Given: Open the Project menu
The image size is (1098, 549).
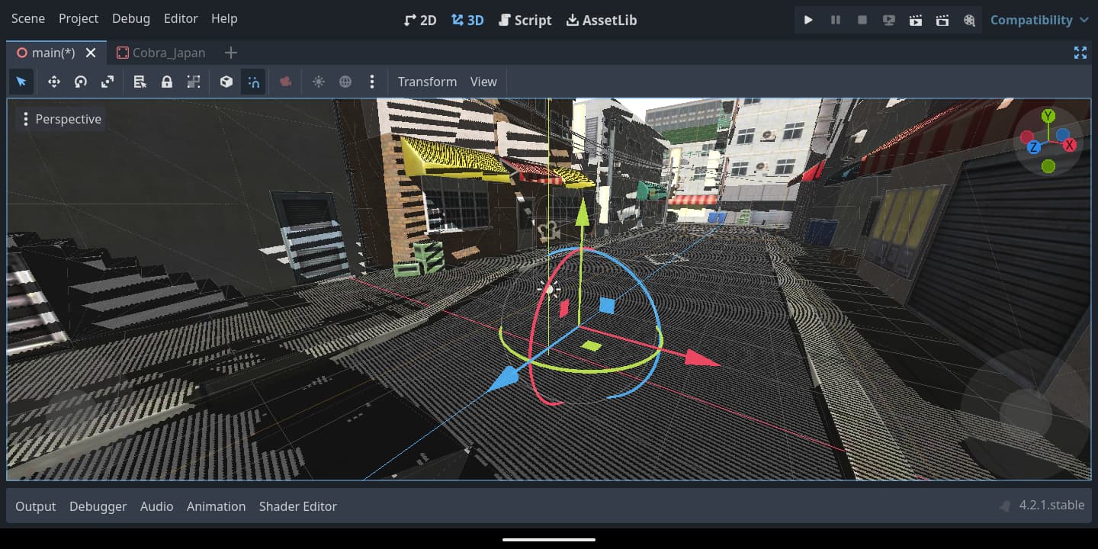Looking at the screenshot, I should [x=79, y=18].
